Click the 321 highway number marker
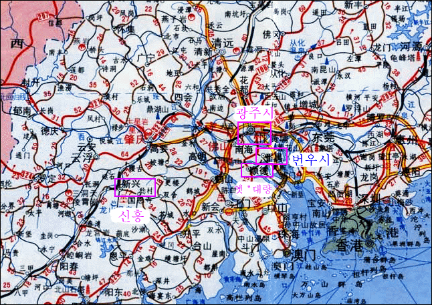Viewport: 432px width, 305px height. (x=96, y=105)
